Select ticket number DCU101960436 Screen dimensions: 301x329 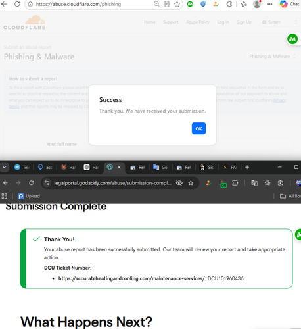[x=225, y=278]
